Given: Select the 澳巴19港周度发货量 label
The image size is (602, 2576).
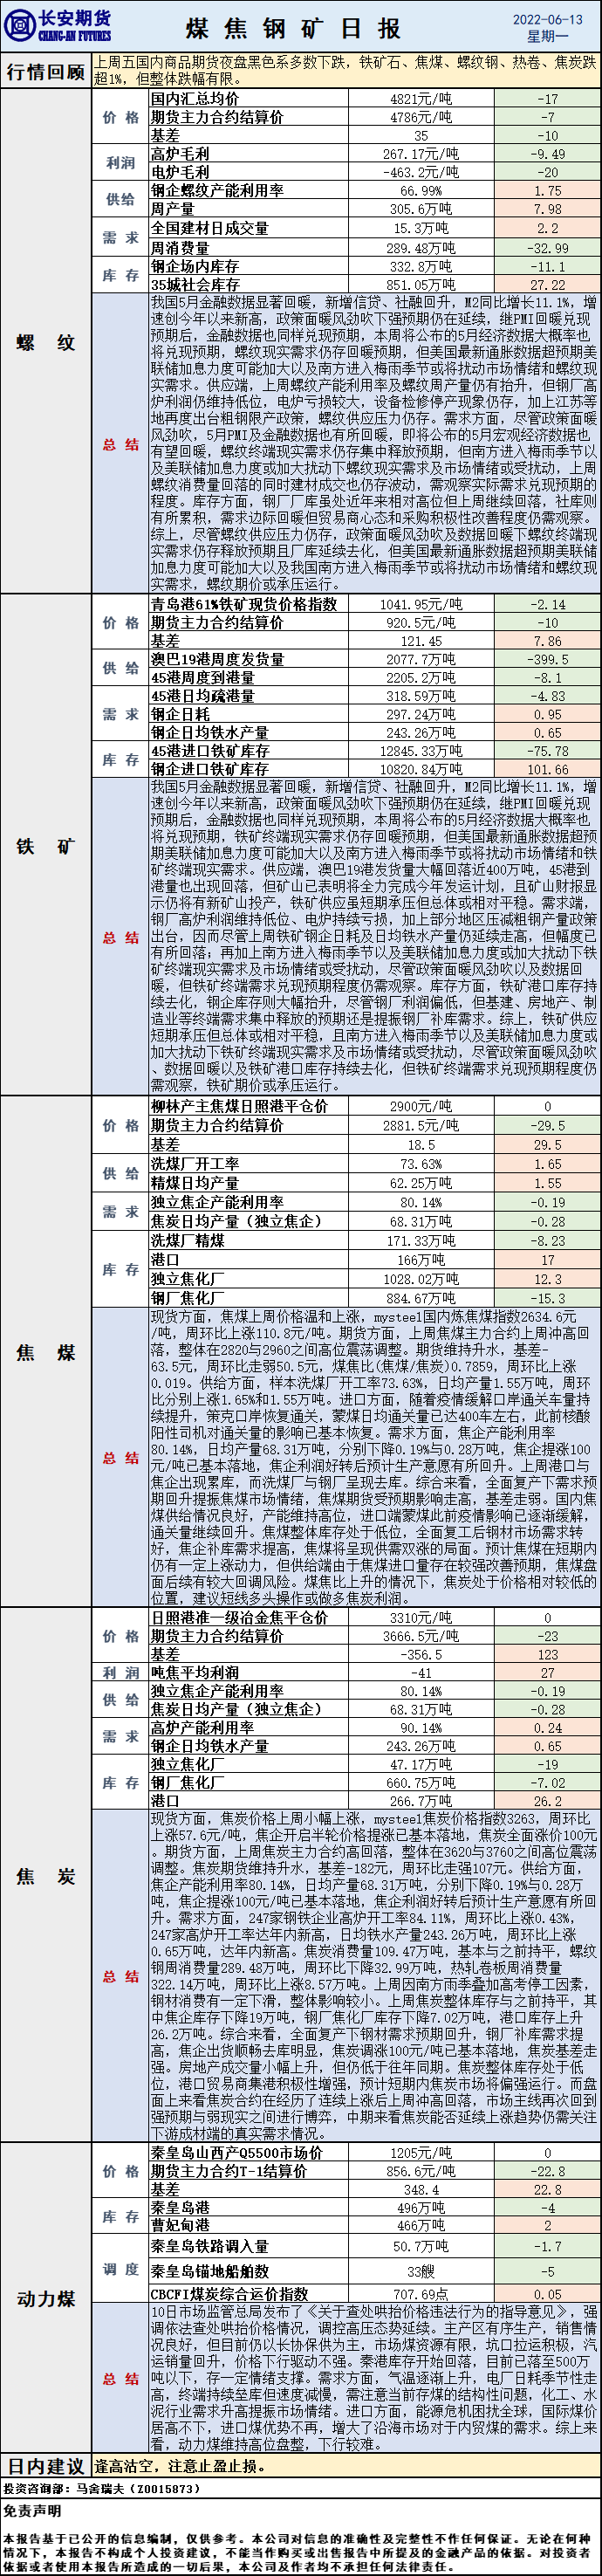Looking at the screenshot, I should 218,659.
